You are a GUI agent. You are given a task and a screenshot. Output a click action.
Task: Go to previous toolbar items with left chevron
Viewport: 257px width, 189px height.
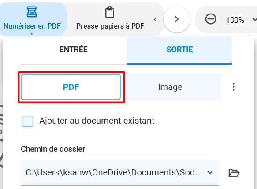(155, 19)
